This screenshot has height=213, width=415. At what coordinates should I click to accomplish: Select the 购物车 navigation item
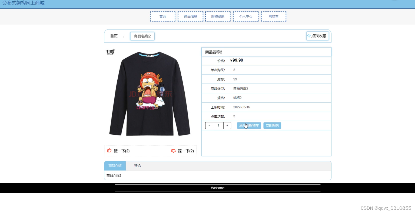pos(273,16)
